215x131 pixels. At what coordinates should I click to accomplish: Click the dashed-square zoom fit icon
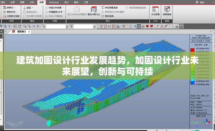pyautogui.click(x=130, y=26)
